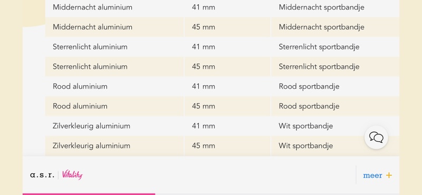
Task: Click 'Sterrenlicht sportbandje' in the 45 mm row
Action: point(319,67)
